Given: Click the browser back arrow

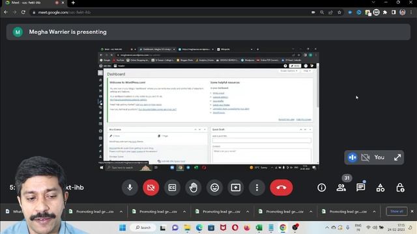Looking at the screenshot, I should [x=6, y=12].
